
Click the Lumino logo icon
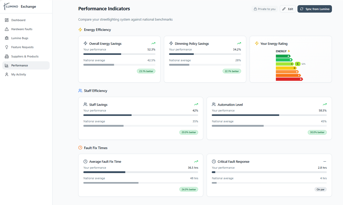11,6
